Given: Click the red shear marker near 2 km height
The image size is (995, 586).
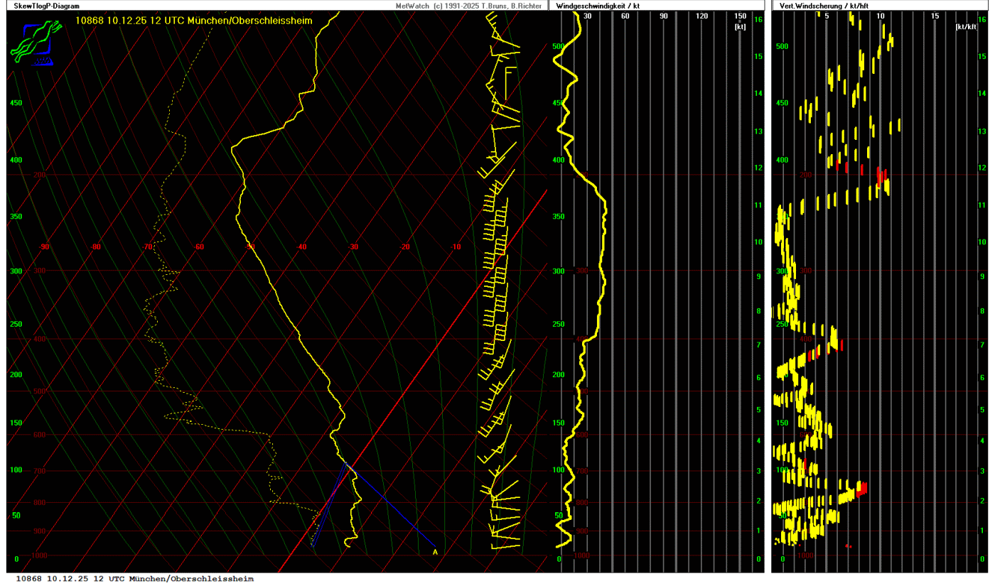Looking at the screenshot, I should pos(861,489).
